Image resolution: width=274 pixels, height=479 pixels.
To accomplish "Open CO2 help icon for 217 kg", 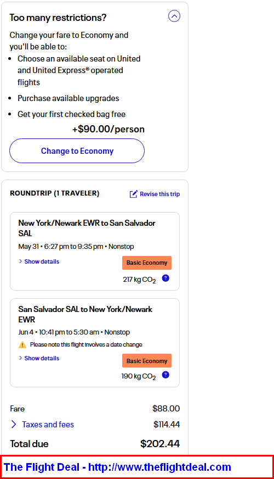I will [165, 279].
